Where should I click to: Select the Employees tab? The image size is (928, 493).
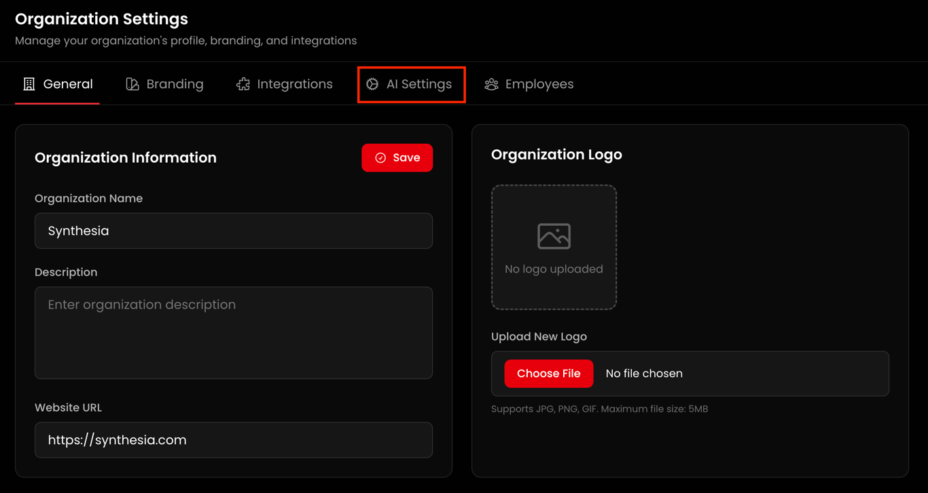[x=529, y=84]
